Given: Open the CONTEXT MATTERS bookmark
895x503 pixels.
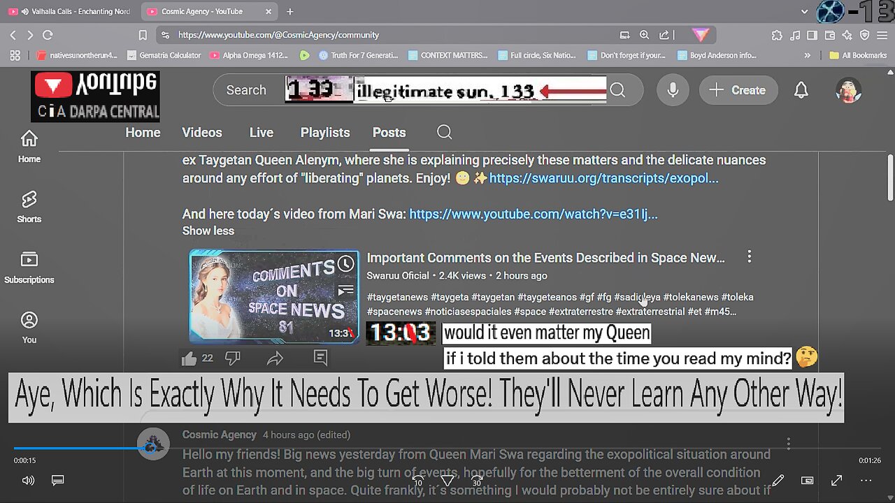Looking at the screenshot, I should (448, 55).
